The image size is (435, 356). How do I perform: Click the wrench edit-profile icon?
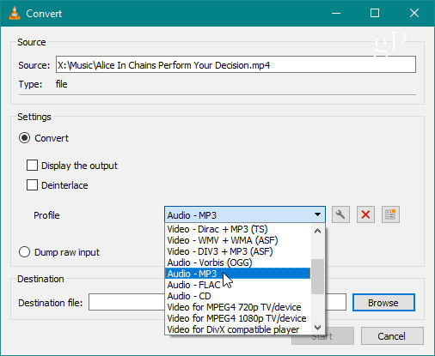point(340,214)
